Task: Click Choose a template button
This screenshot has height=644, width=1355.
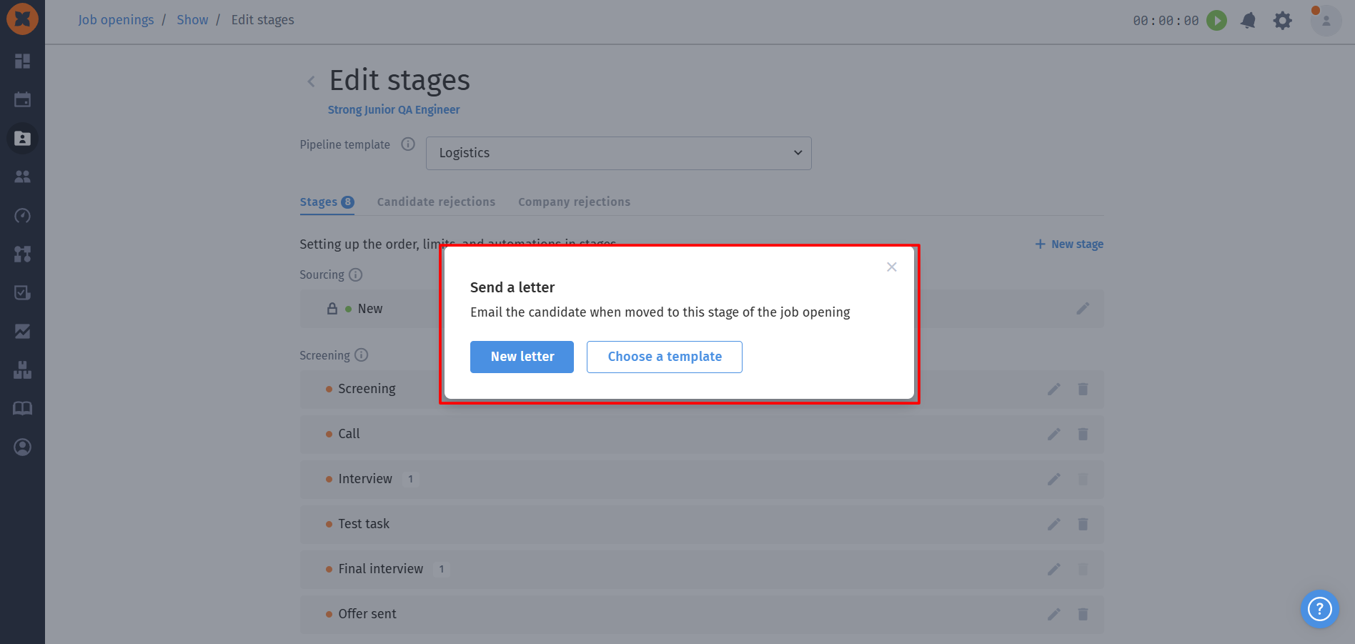Action: click(x=665, y=357)
